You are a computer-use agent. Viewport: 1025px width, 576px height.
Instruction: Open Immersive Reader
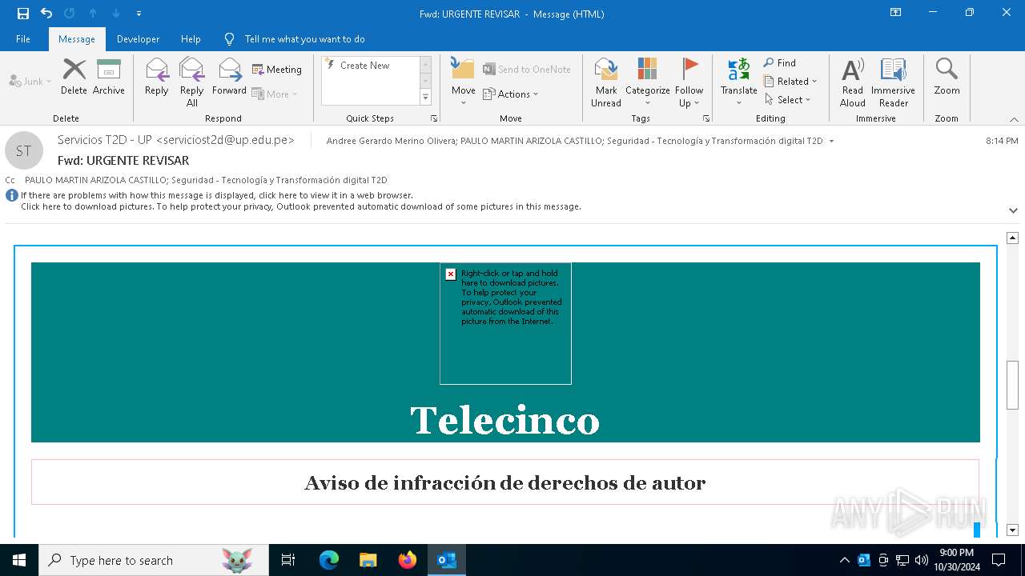click(x=894, y=82)
